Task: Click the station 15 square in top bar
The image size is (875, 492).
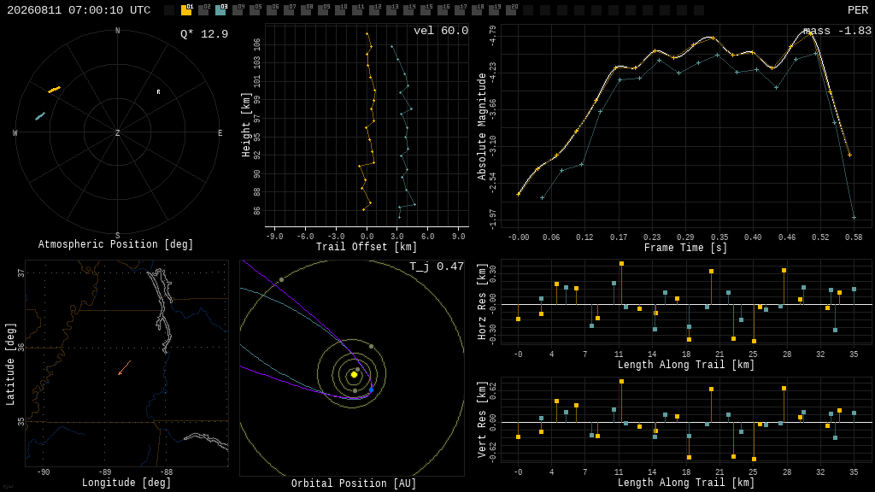Action: (426, 9)
